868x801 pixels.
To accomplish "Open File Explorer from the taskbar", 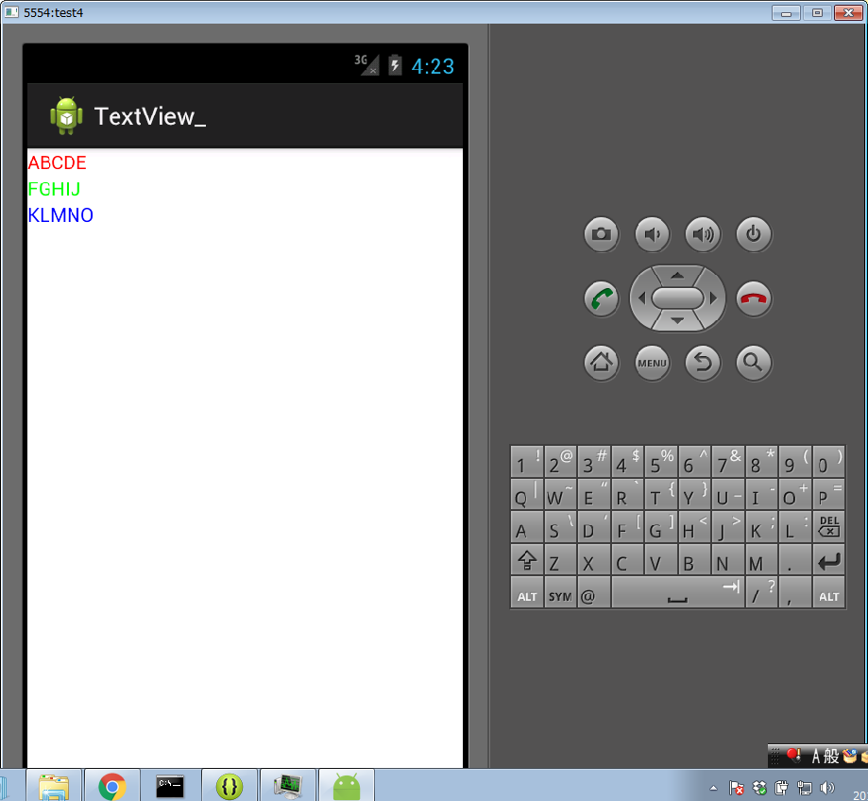I will tap(54, 785).
